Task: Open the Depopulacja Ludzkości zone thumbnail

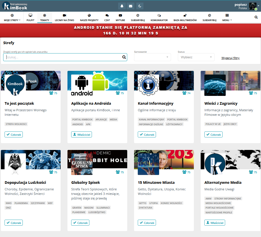Action: coord(15,164)
